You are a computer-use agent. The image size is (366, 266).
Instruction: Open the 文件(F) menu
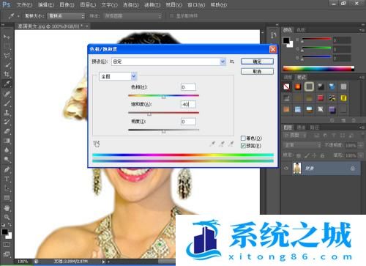24,4
